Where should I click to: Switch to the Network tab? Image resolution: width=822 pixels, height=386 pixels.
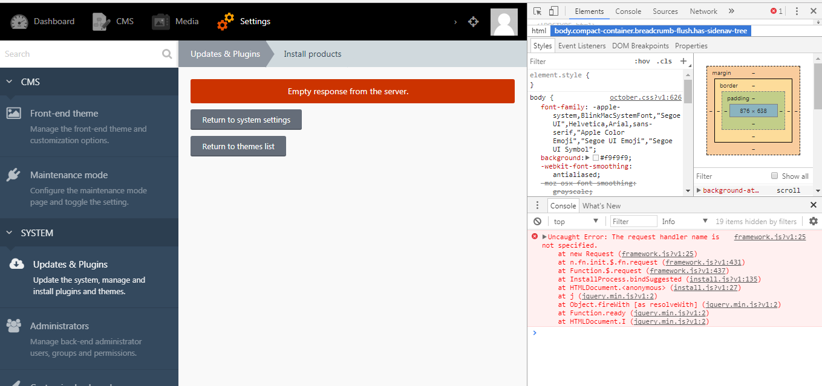pos(703,11)
